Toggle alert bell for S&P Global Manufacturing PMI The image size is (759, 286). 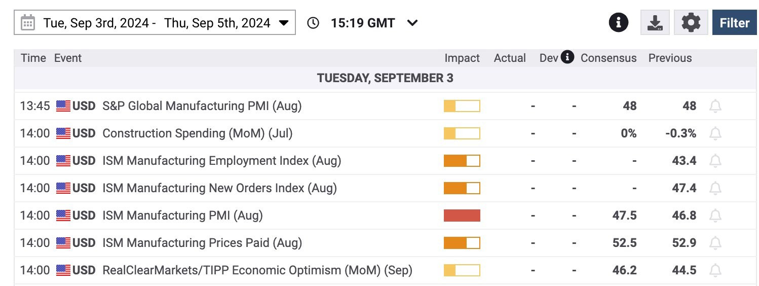(715, 106)
